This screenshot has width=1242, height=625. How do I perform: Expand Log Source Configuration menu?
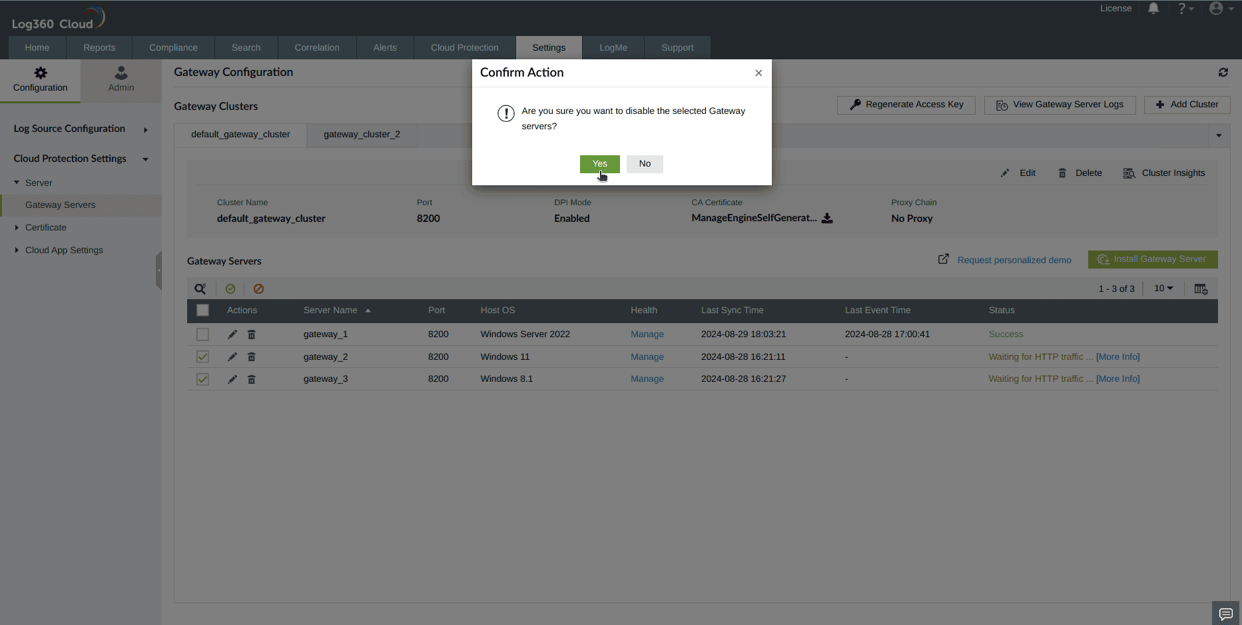point(81,129)
